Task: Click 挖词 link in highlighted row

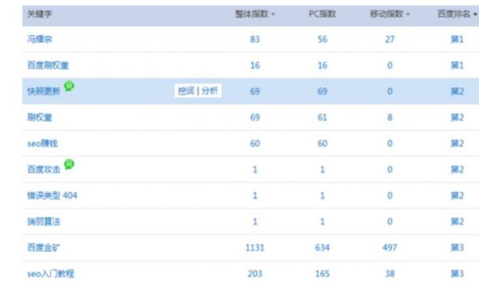Action: tap(186, 91)
